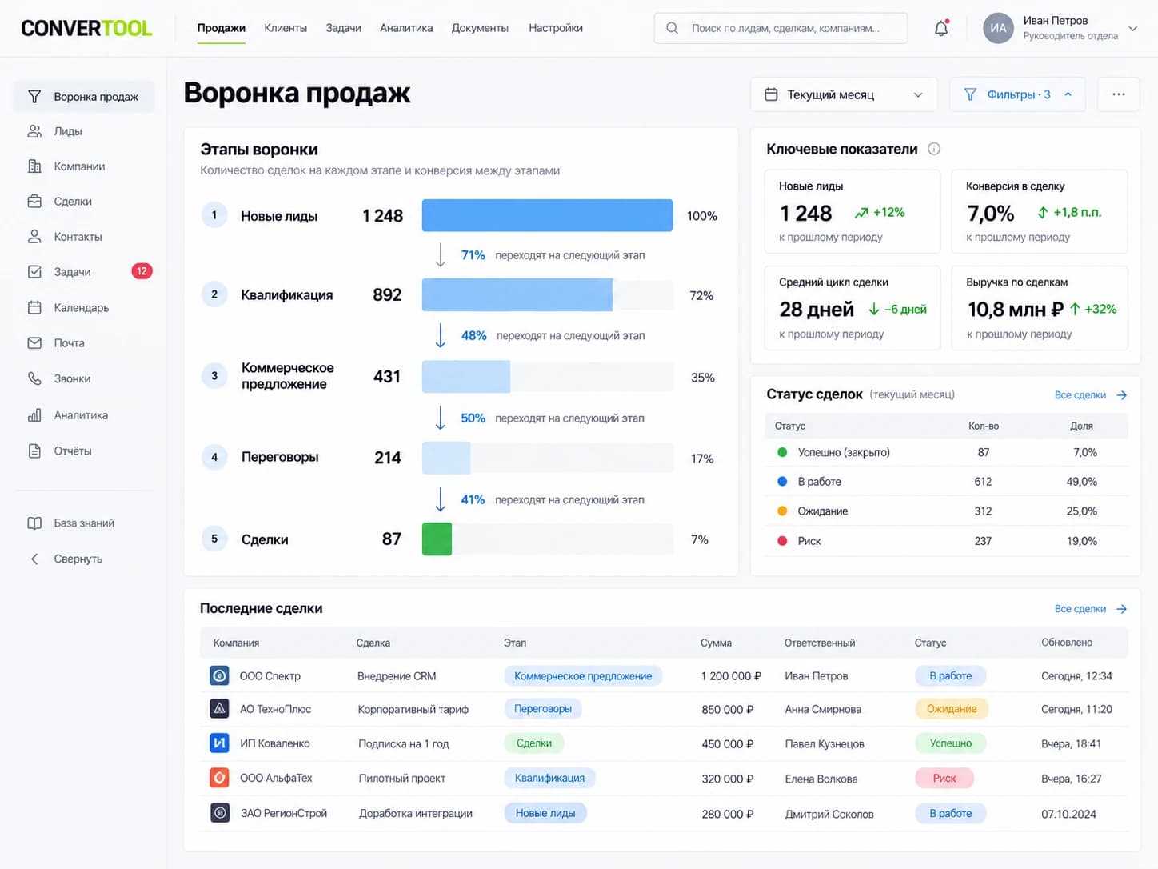Select the Задачи sidebar item with badge 12
The height and width of the screenshot is (869, 1158).
click(x=84, y=272)
